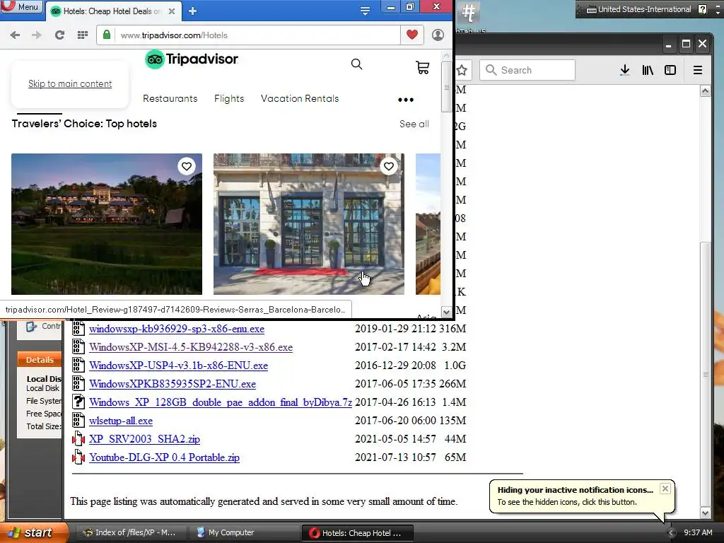This screenshot has width=724, height=543.
Task: Click the green security padlock icon
Action: 107,35
